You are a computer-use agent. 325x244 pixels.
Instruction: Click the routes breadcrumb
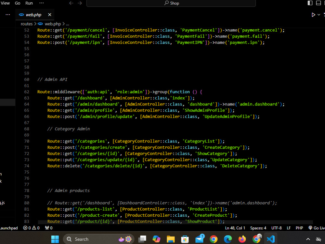[x=27, y=24]
